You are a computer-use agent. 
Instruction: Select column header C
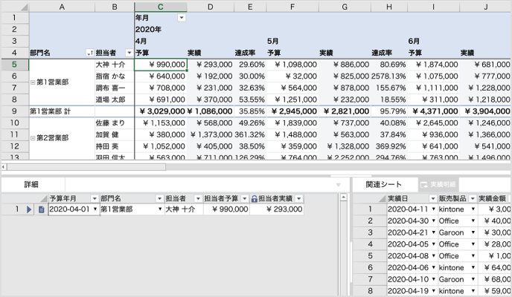160,6
